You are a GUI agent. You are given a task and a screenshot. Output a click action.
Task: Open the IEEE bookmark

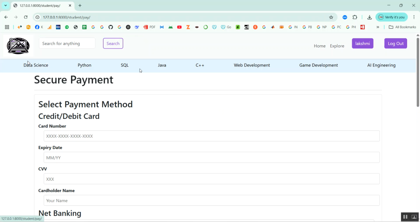point(58,27)
